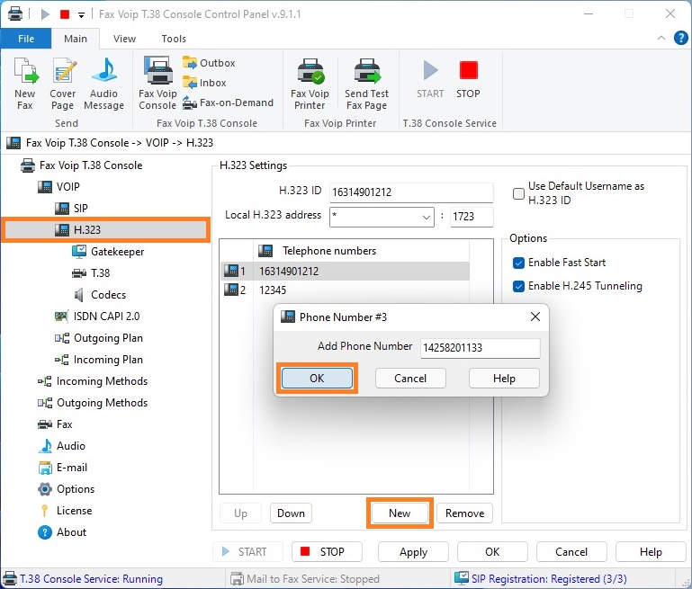The width and height of the screenshot is (692, 589).
Task: Open Options in the tree
Action: (67, 489)
